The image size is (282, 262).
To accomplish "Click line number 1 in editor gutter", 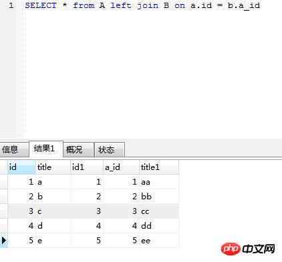I will [11, 5].
